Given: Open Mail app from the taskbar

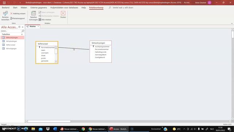Looking at the screenshot, I should [x=41, y=129].
